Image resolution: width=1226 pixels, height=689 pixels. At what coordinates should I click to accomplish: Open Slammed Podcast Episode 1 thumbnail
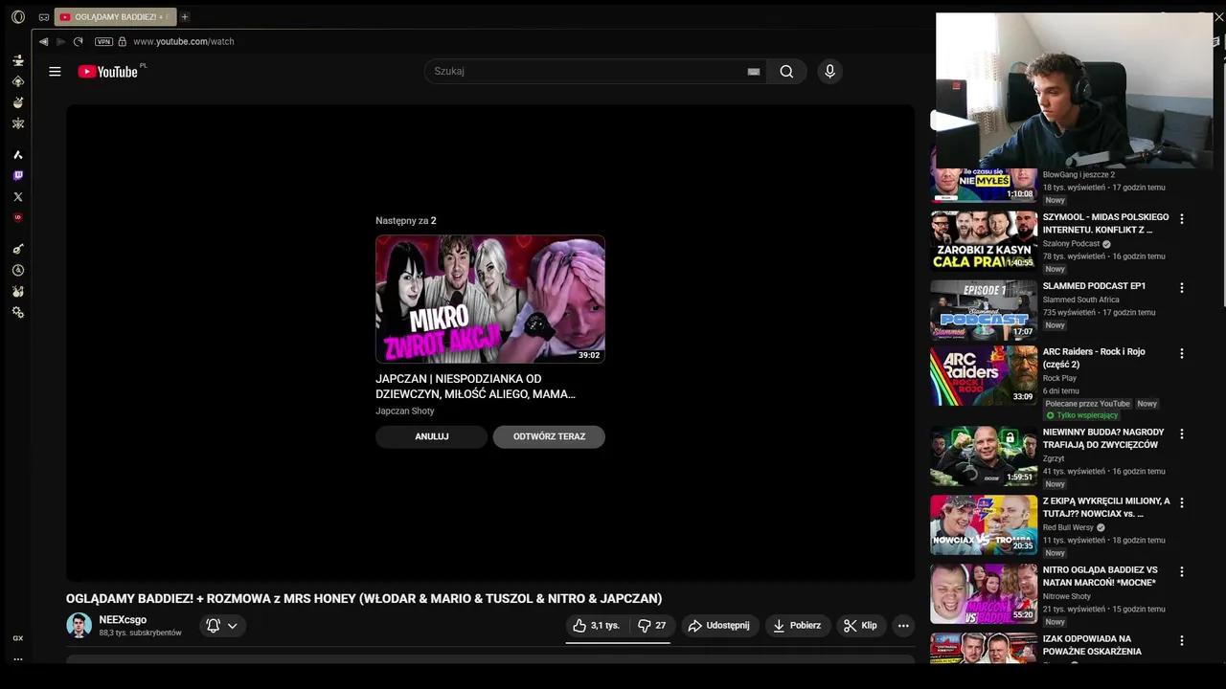coord(984,310)
